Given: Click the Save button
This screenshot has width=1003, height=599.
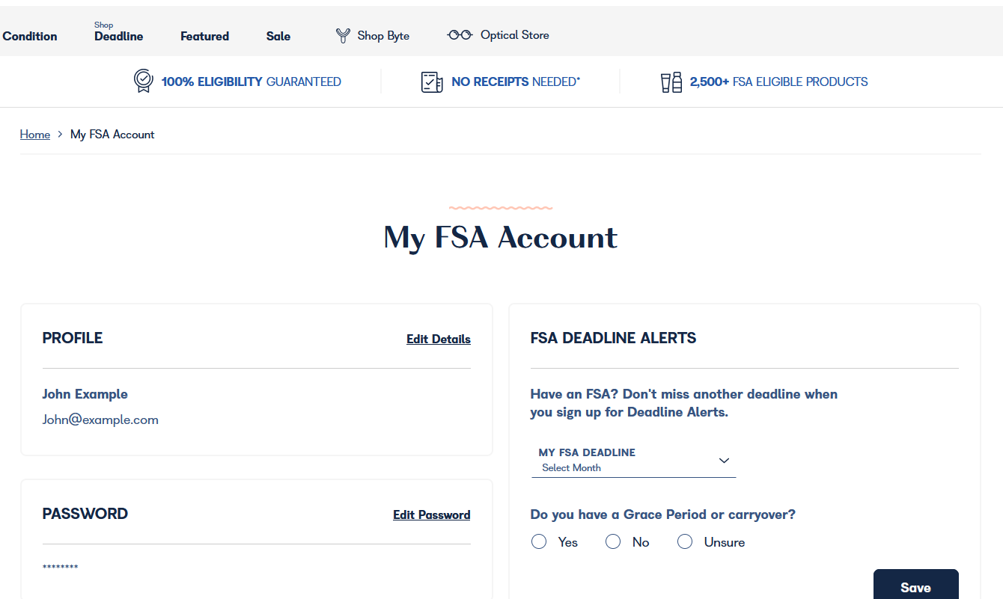Looking at the screenshot, I should [x=915, y=588].
